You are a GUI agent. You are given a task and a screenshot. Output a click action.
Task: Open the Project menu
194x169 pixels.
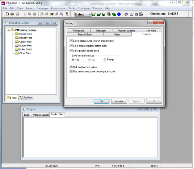pos(30,8)
